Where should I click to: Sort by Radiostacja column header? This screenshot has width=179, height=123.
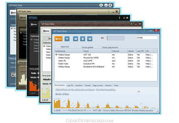(69, 51)
